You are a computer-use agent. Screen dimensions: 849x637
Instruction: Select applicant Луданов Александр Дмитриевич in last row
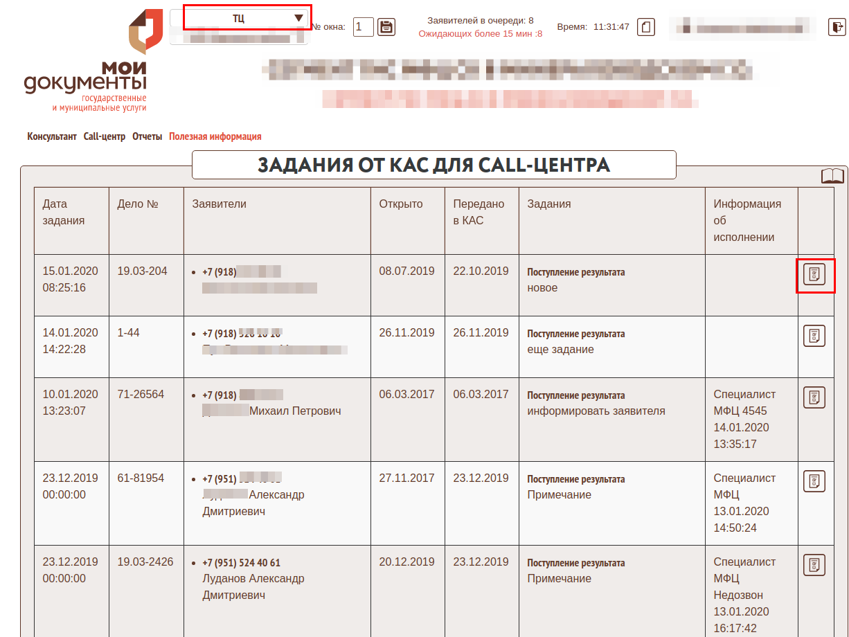click(253, 586)
